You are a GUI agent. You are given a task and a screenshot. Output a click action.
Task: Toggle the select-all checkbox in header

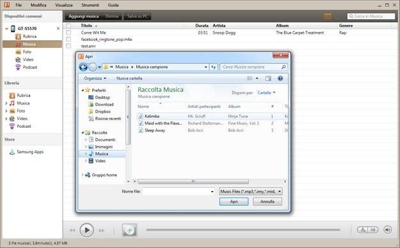pos(68,26)
